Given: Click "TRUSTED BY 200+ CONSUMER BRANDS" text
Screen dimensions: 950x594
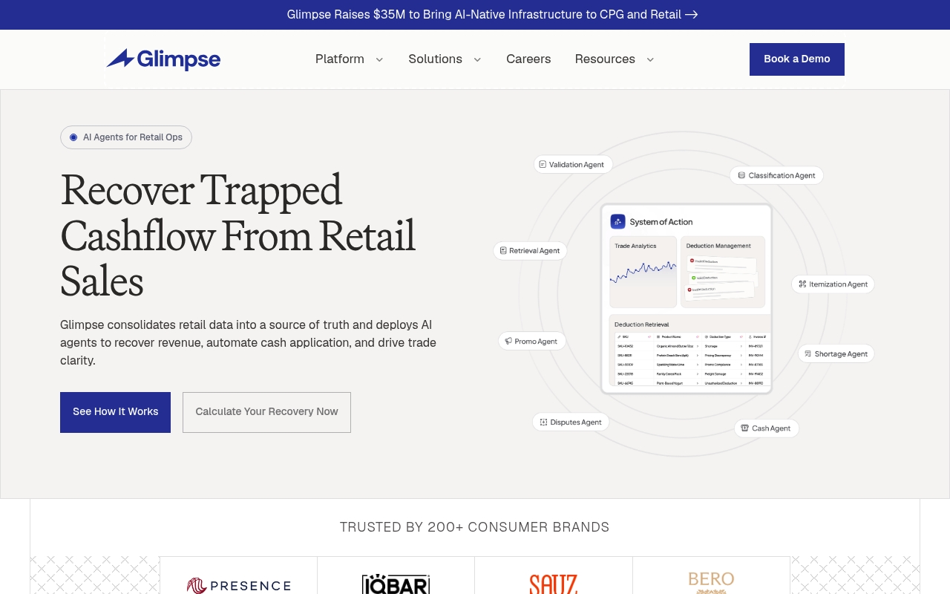Looking at the screenshot, I should (475, 527).
